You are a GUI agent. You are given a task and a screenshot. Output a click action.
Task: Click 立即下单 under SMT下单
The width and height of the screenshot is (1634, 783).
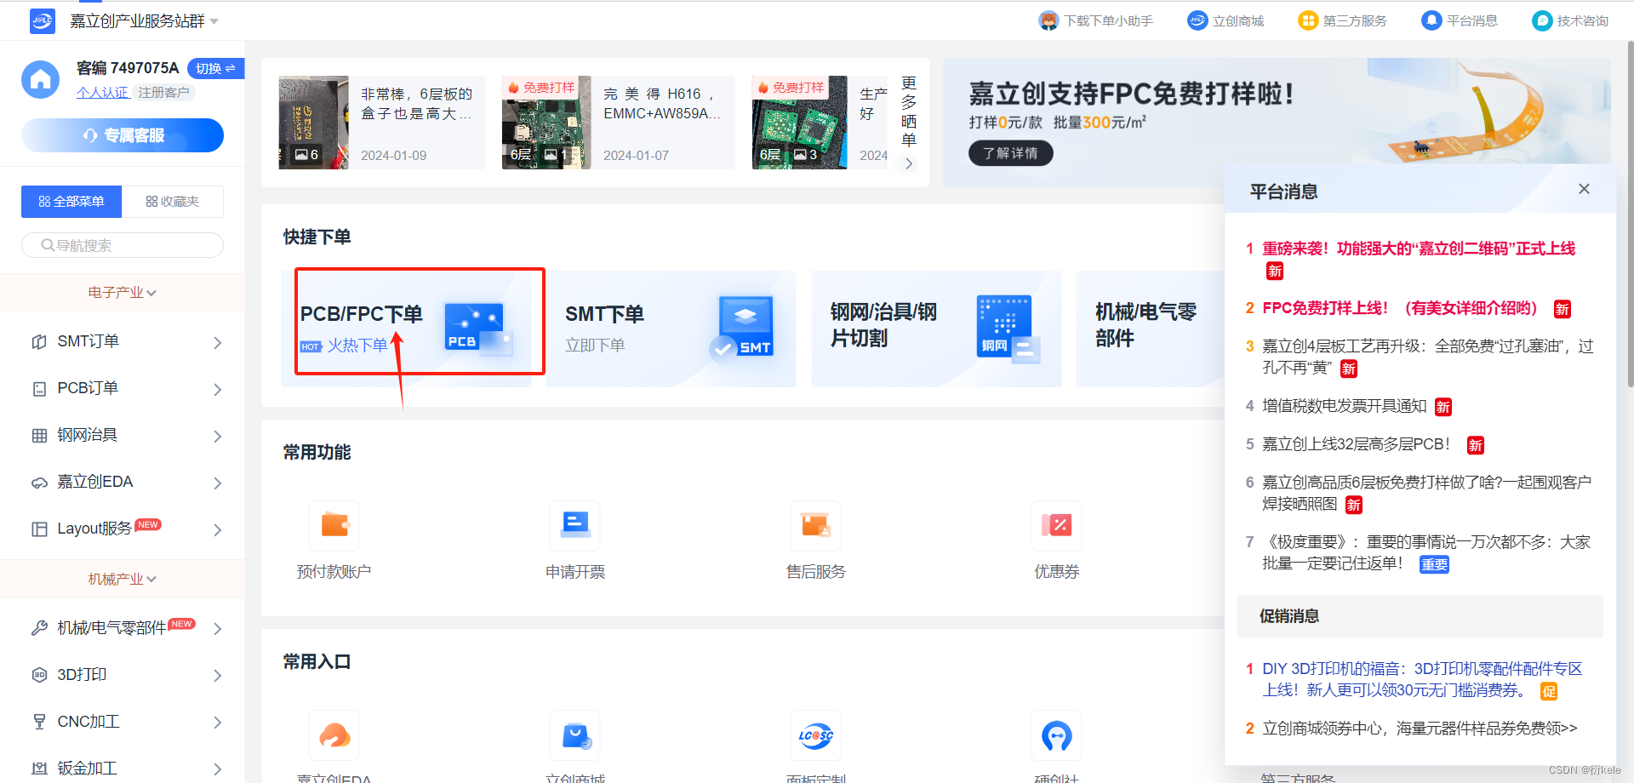(x=595, y=346)
